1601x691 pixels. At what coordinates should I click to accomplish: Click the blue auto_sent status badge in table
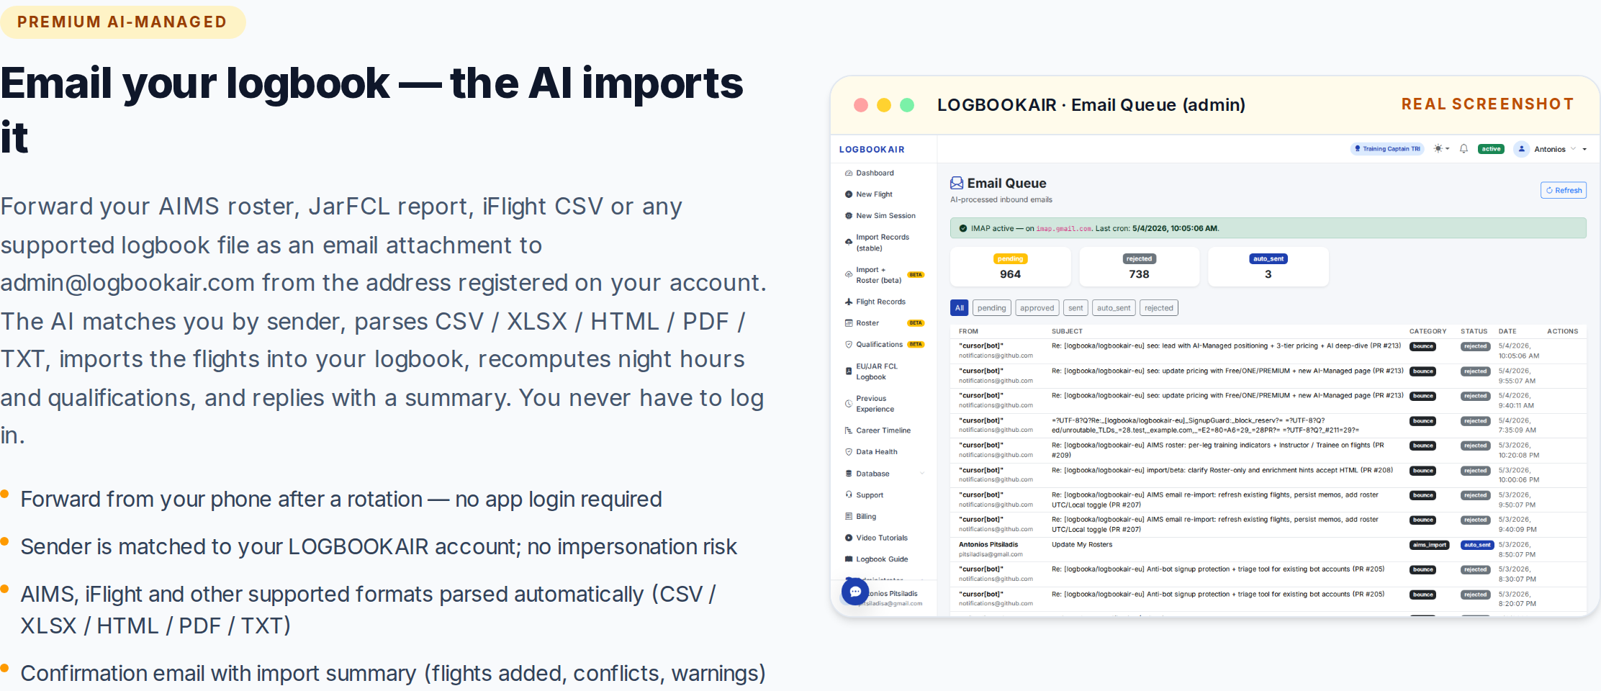tap(1477, 545)
